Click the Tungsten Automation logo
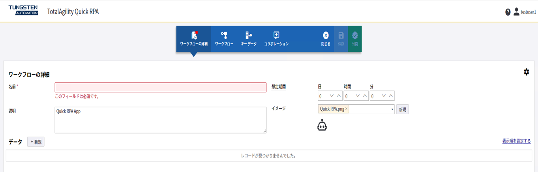The image size is (538, 172). (x=23, y=11)
